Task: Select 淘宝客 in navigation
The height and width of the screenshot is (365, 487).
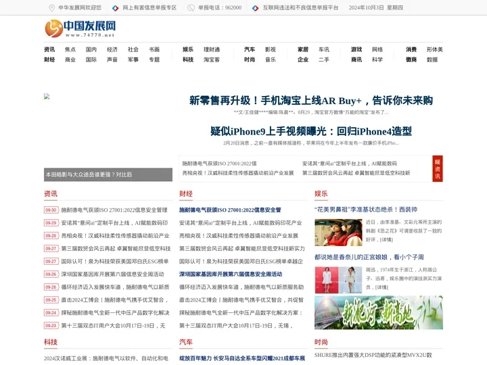Action: click(x=212, y=59)
